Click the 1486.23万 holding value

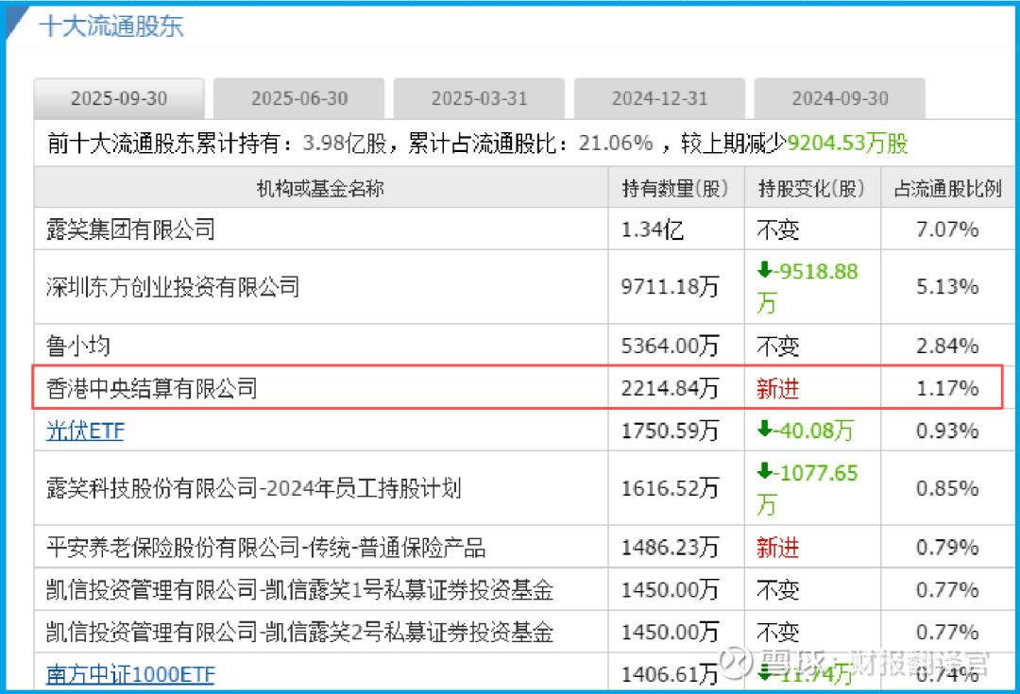point(670,548)
